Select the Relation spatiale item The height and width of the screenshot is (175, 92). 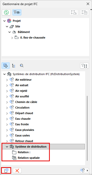pos(29,158)
